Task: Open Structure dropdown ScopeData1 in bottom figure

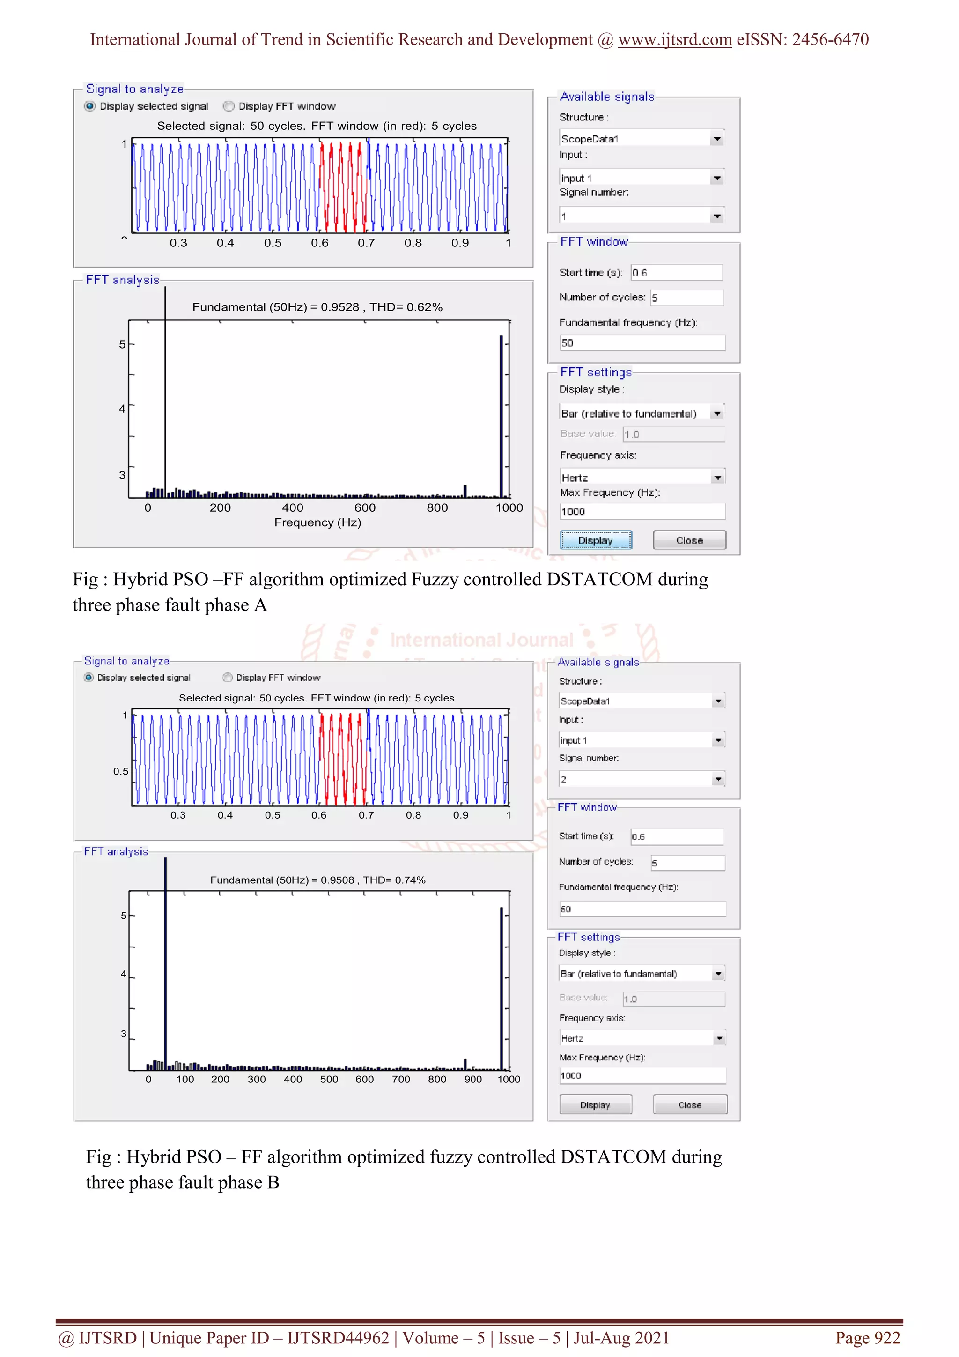Action: point(642,701)
